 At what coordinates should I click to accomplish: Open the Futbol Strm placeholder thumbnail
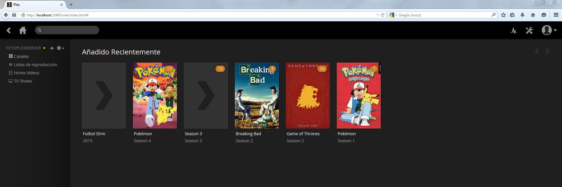click(x=104, y=96)
